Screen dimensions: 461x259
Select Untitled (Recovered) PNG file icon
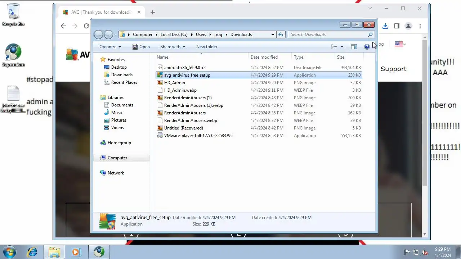pyautogui.click(x=160, y=128)
